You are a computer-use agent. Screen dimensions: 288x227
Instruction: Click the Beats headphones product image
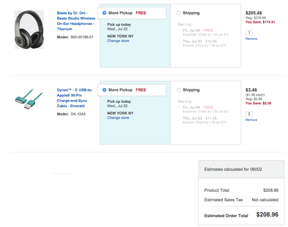pyautogui.click(x=29, y=30)
